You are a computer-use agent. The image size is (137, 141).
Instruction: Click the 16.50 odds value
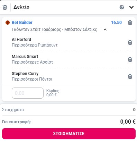(x=116, y=23)
